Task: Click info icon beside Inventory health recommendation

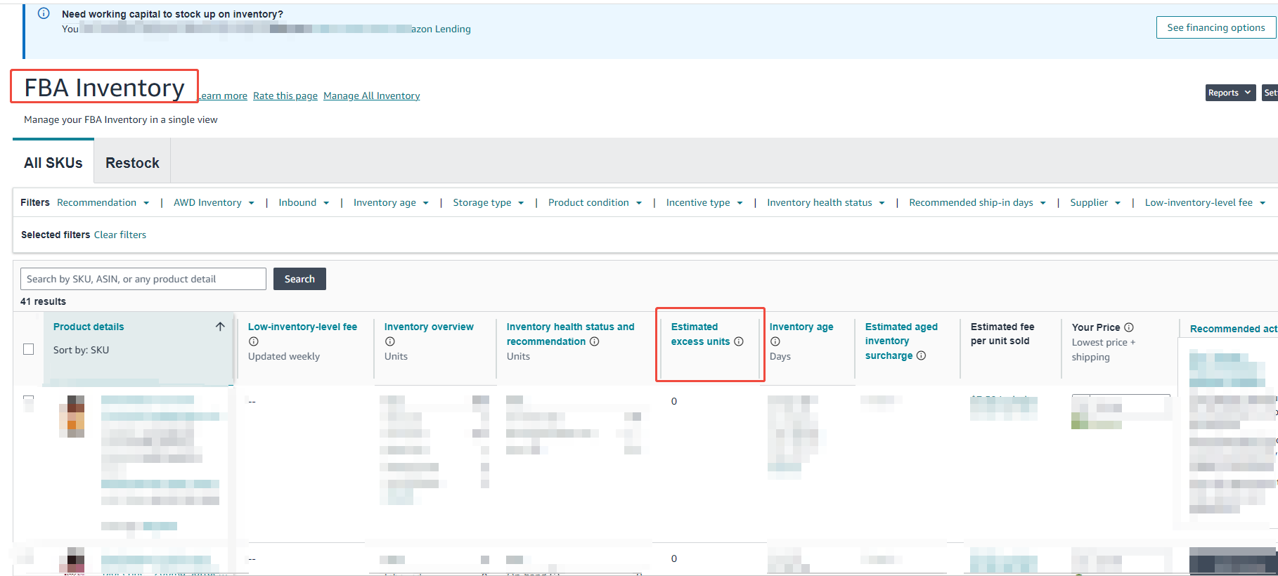Action: pos(595,341)
